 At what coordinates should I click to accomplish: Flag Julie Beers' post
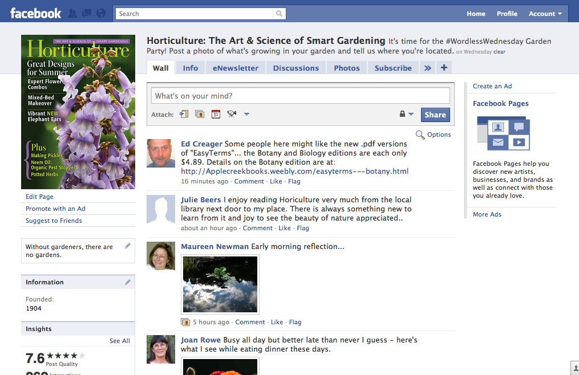pos(303,228)
